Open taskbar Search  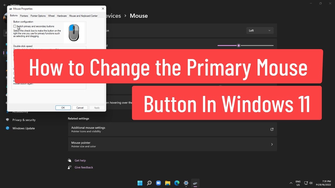[x=149, y=183]
